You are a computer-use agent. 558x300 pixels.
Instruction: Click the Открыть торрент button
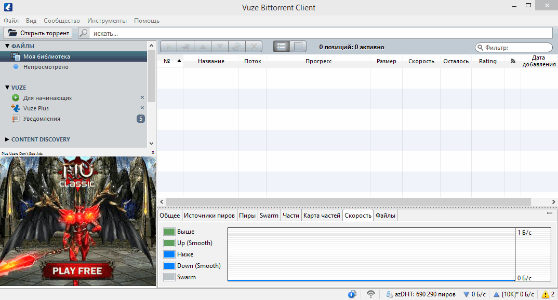[38, 33]
